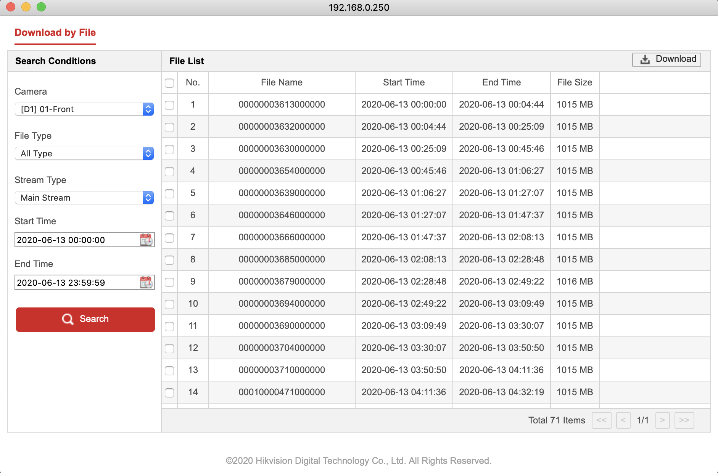Viewport: 718px width, 473px height.
Task: Switch to the Download by File tab
Action: 55,32
